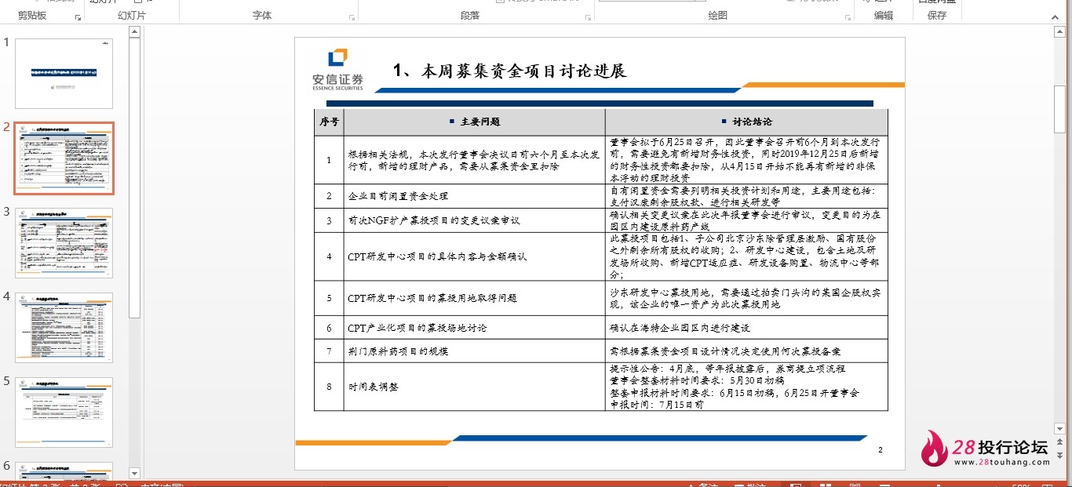Image resolution: width=1072 pixels, height=487 pixels.
Task: Open slide 3 thumbnail
Action: [64, 243]
